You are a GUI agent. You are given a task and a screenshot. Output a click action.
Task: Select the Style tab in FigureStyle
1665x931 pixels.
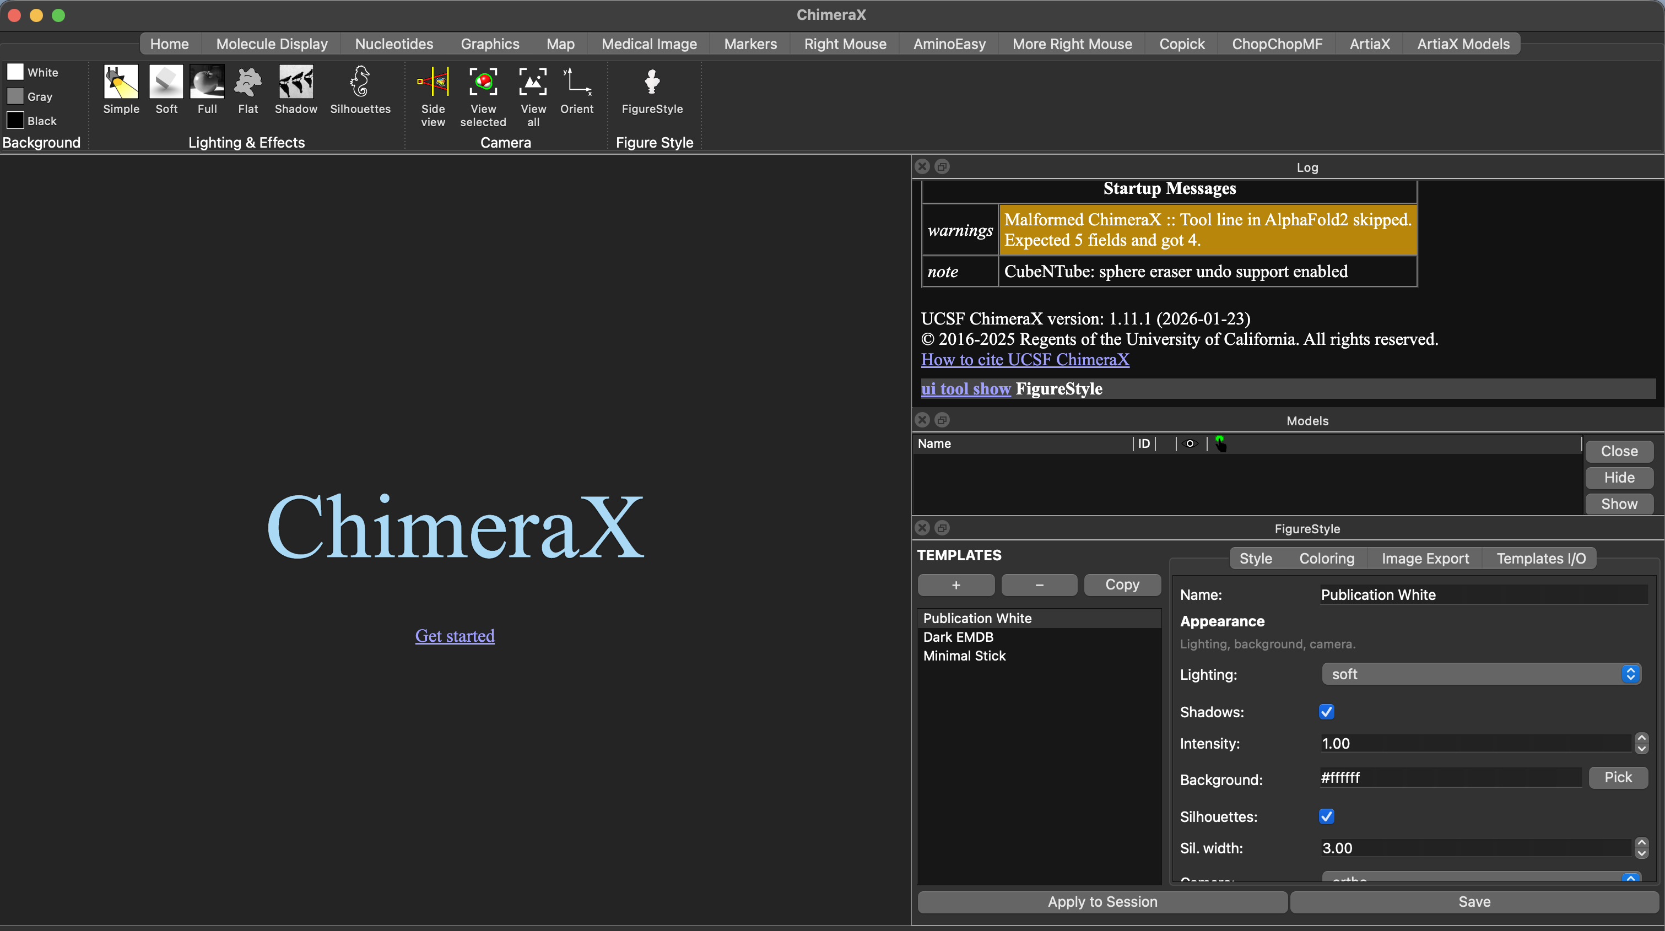point(1255,558)
